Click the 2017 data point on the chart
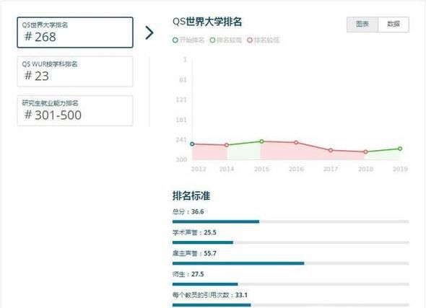This screenshot has width=426, height=308. coord(331,150)
